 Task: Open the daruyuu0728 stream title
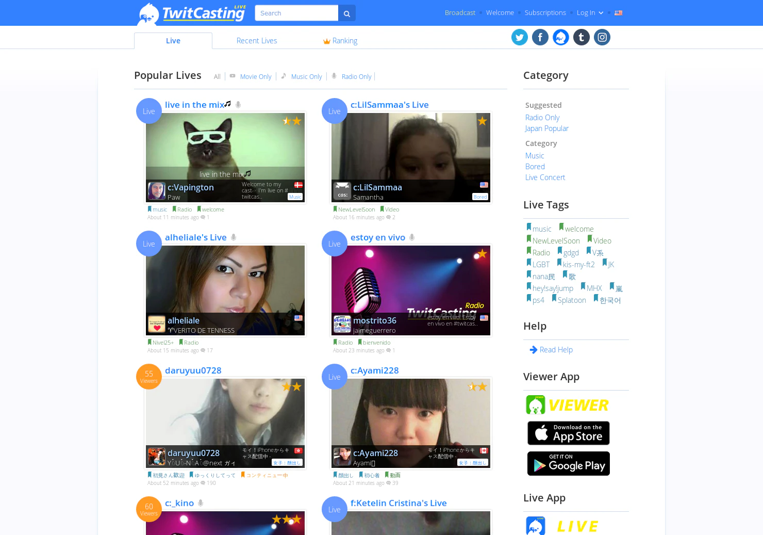click(x=193, y=370)
